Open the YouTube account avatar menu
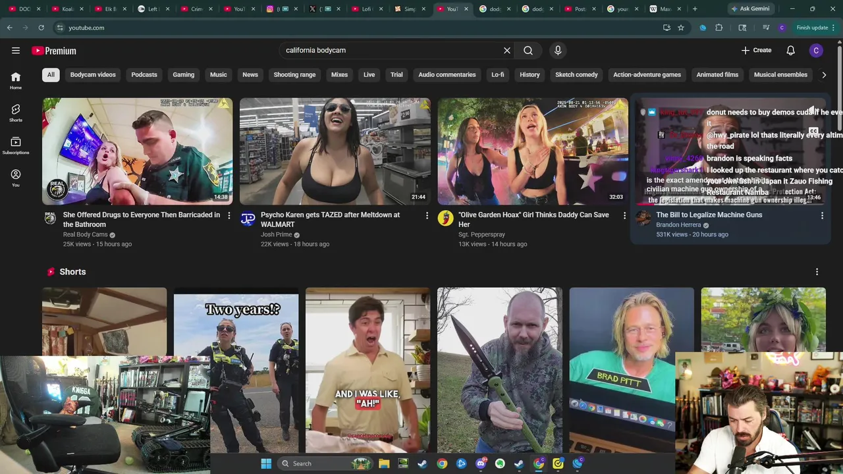The width and height of the screenshot is (843, 474). pyautogui.click(x=816, y=51)
